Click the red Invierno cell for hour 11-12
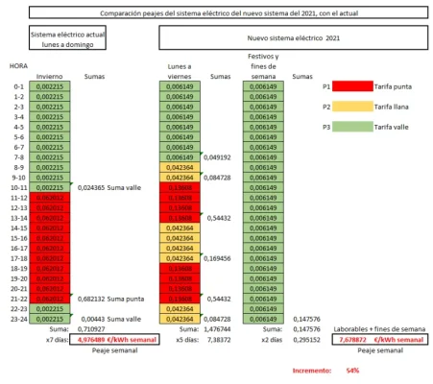This screenshot has width=433, height=384. 50,198
